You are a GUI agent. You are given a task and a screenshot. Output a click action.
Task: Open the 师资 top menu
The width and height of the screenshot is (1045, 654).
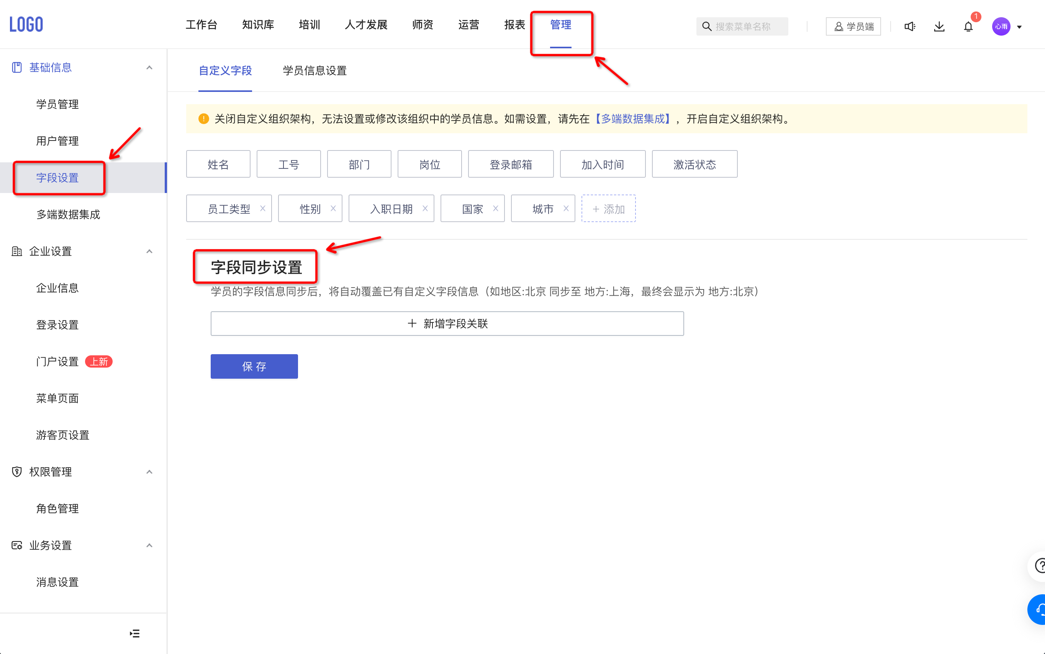423,25
